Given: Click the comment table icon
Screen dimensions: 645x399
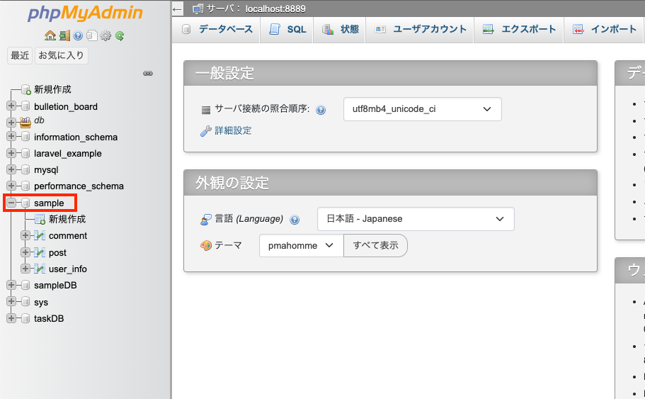Looking at the screenshot, I should click(40, 235).
